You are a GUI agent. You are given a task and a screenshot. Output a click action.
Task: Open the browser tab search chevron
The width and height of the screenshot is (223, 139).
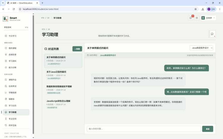3,3
